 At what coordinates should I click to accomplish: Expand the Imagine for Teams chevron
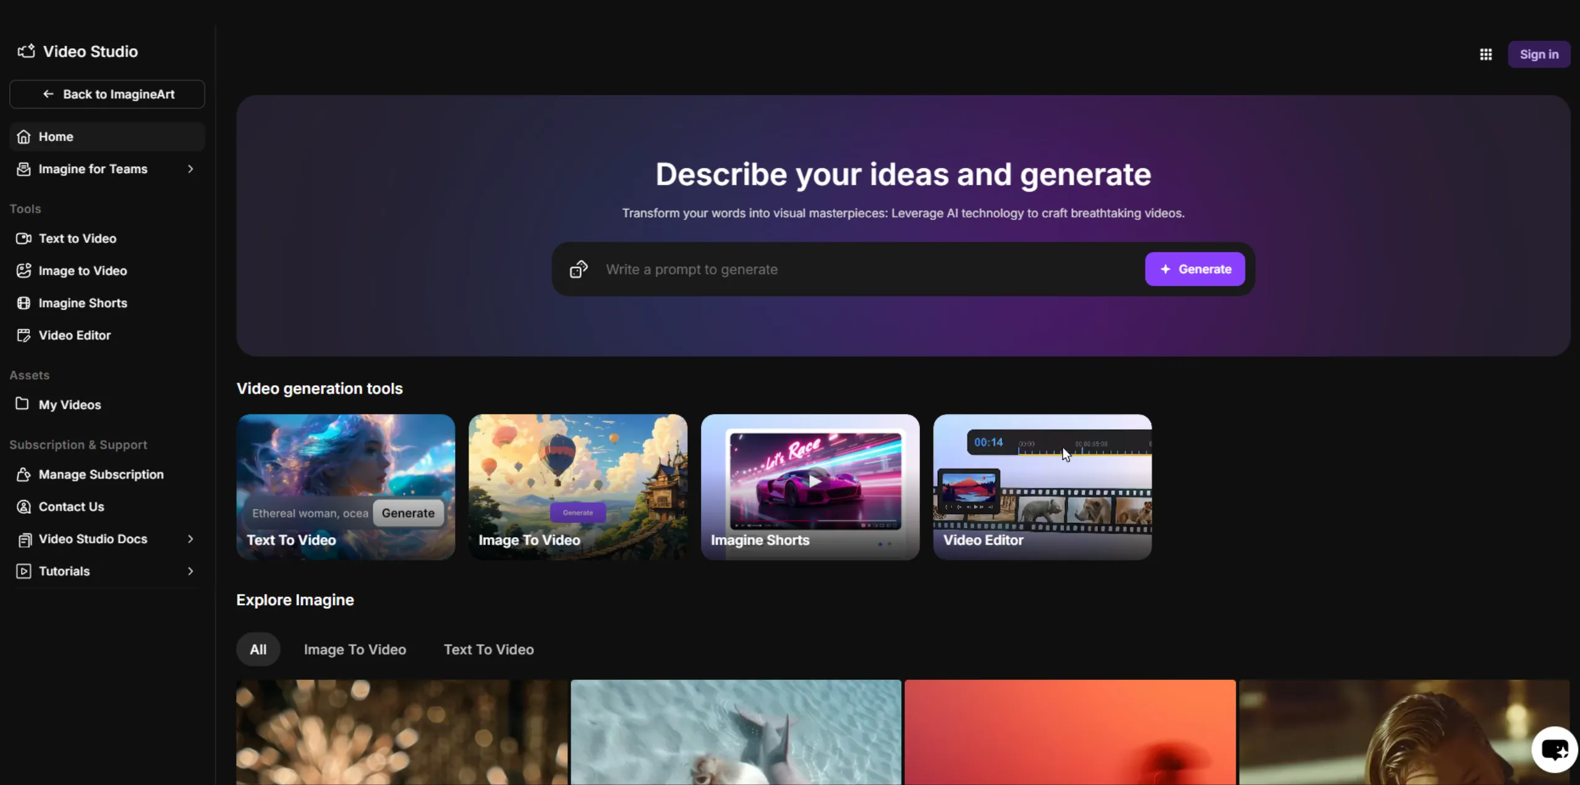point(190,169)
